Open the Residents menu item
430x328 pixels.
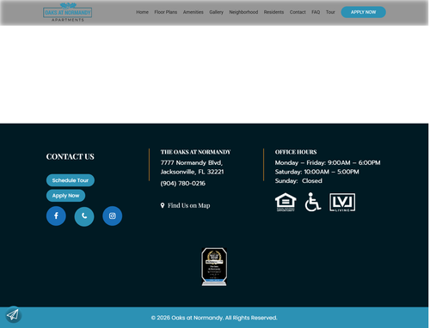click(273, 12)
